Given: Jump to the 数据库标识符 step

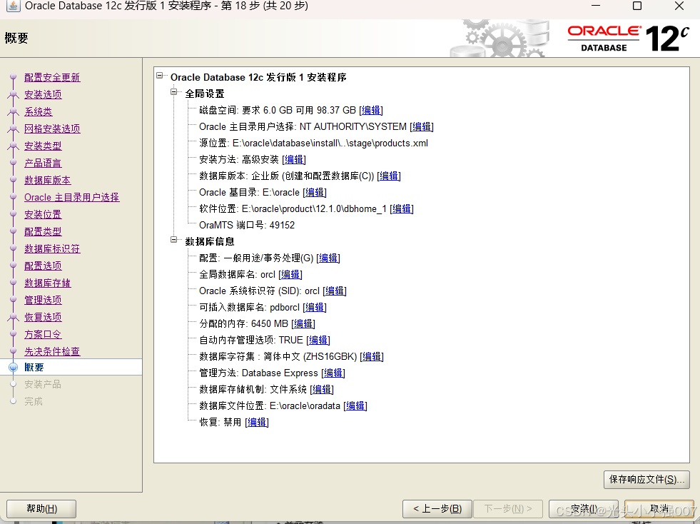Looking at the screenshot, I should tap(52, 248).
